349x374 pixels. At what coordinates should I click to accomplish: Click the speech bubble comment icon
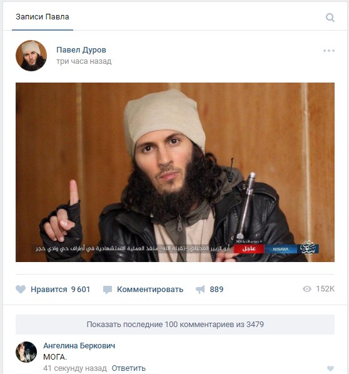click(x=108, y=290)
